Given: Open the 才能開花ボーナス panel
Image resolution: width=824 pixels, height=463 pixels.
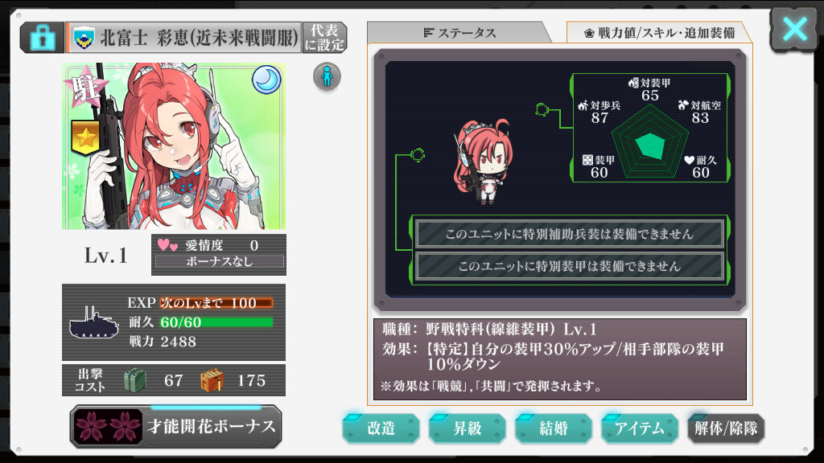Looking at the screenshot, I should click(175, 426).
